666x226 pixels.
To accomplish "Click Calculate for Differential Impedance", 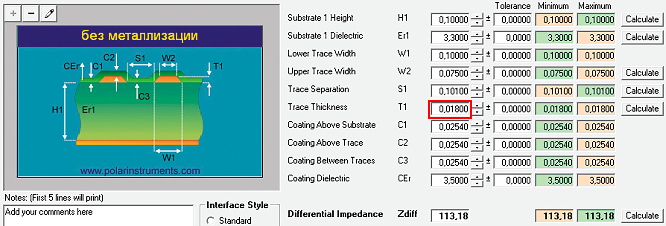I will [x=642, y=216].
